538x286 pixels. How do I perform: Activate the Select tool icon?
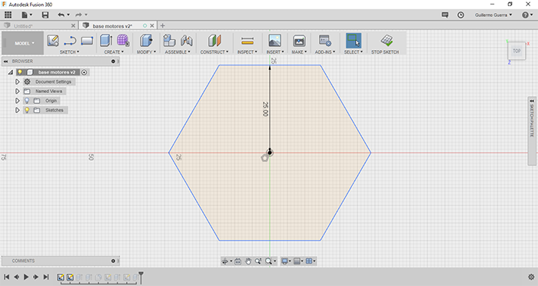pyautogui.click(x=354, y=41)
